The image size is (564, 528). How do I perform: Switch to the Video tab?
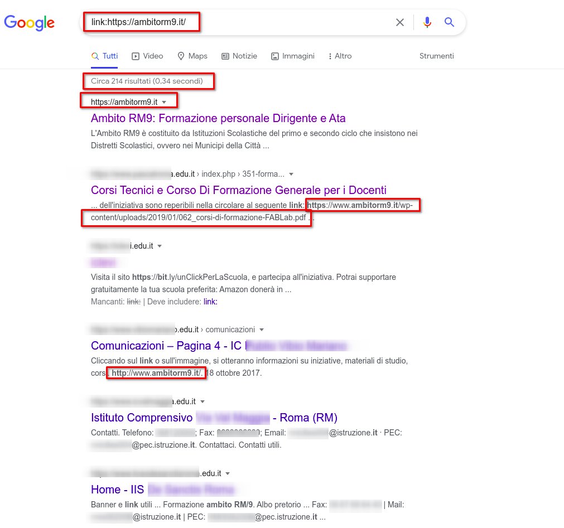[x=147, y=56]
